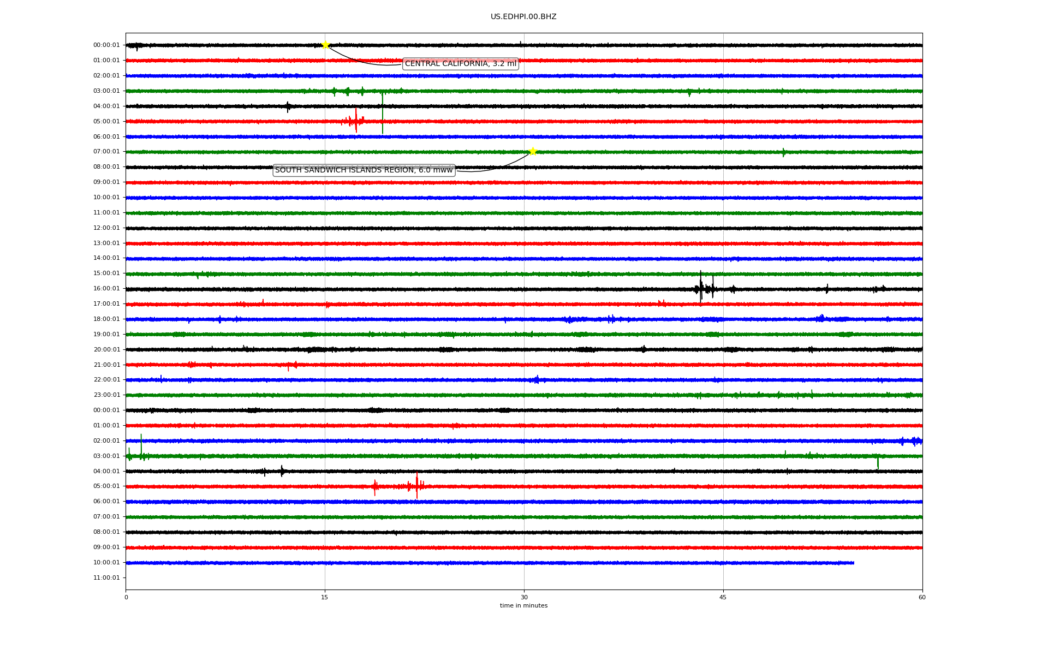Screen dimensions: 1048x655
Task: Click the 15 tick on time axis
Action: tap(325, 597)
